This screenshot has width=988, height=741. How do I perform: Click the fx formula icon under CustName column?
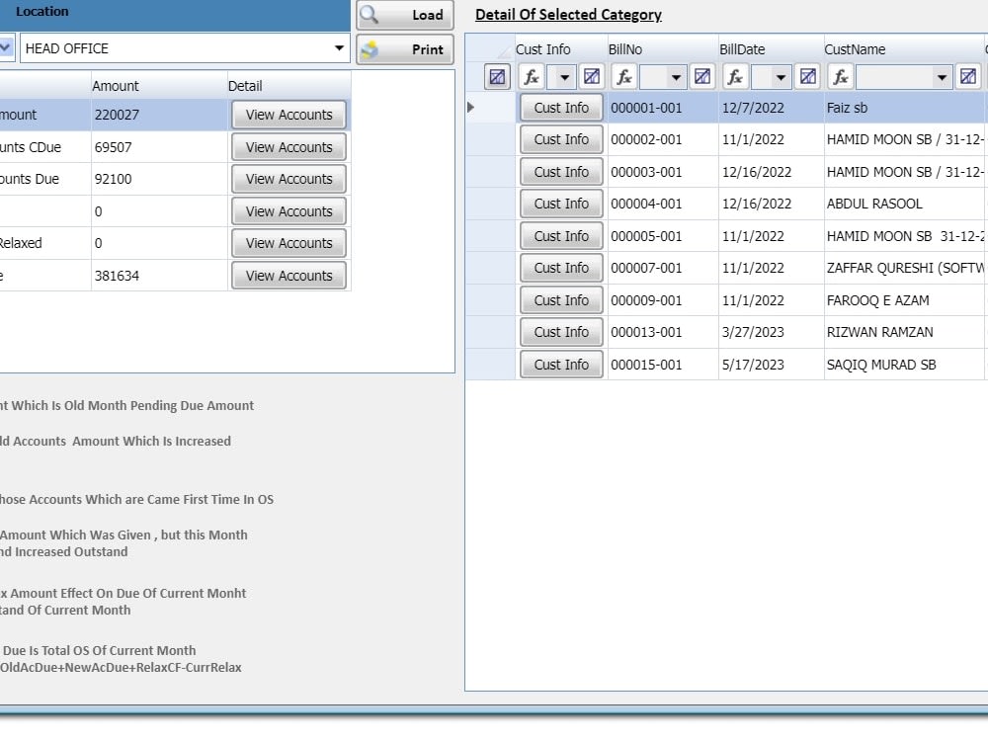[840, 77]
